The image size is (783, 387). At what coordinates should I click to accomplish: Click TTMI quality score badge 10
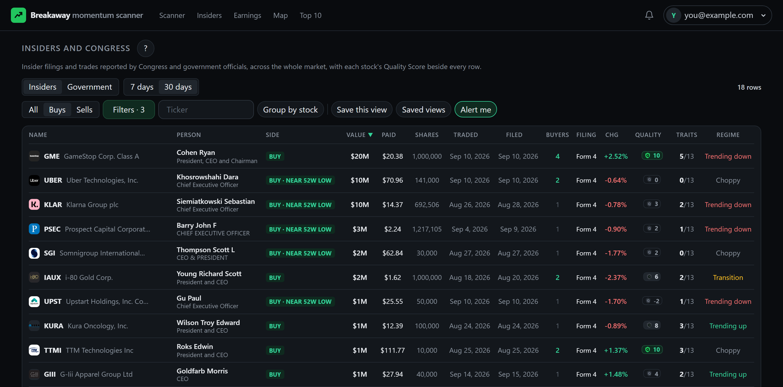[652, 350]
